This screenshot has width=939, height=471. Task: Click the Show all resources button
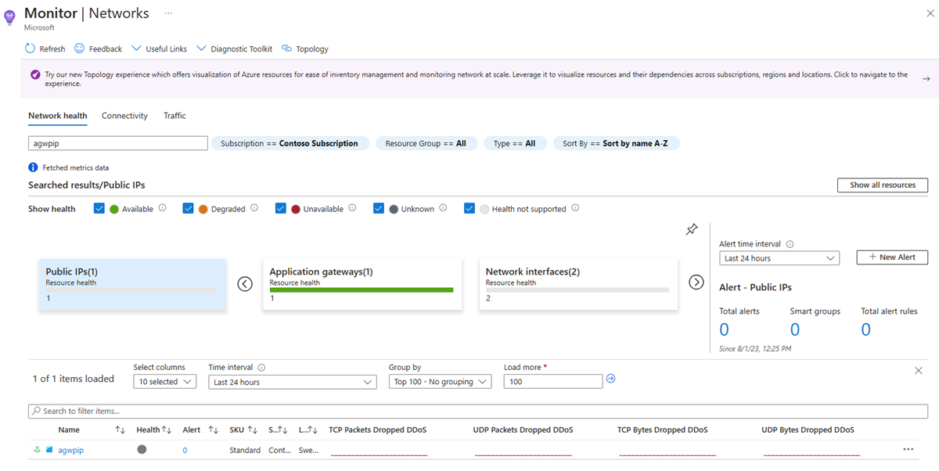[883, 185]
